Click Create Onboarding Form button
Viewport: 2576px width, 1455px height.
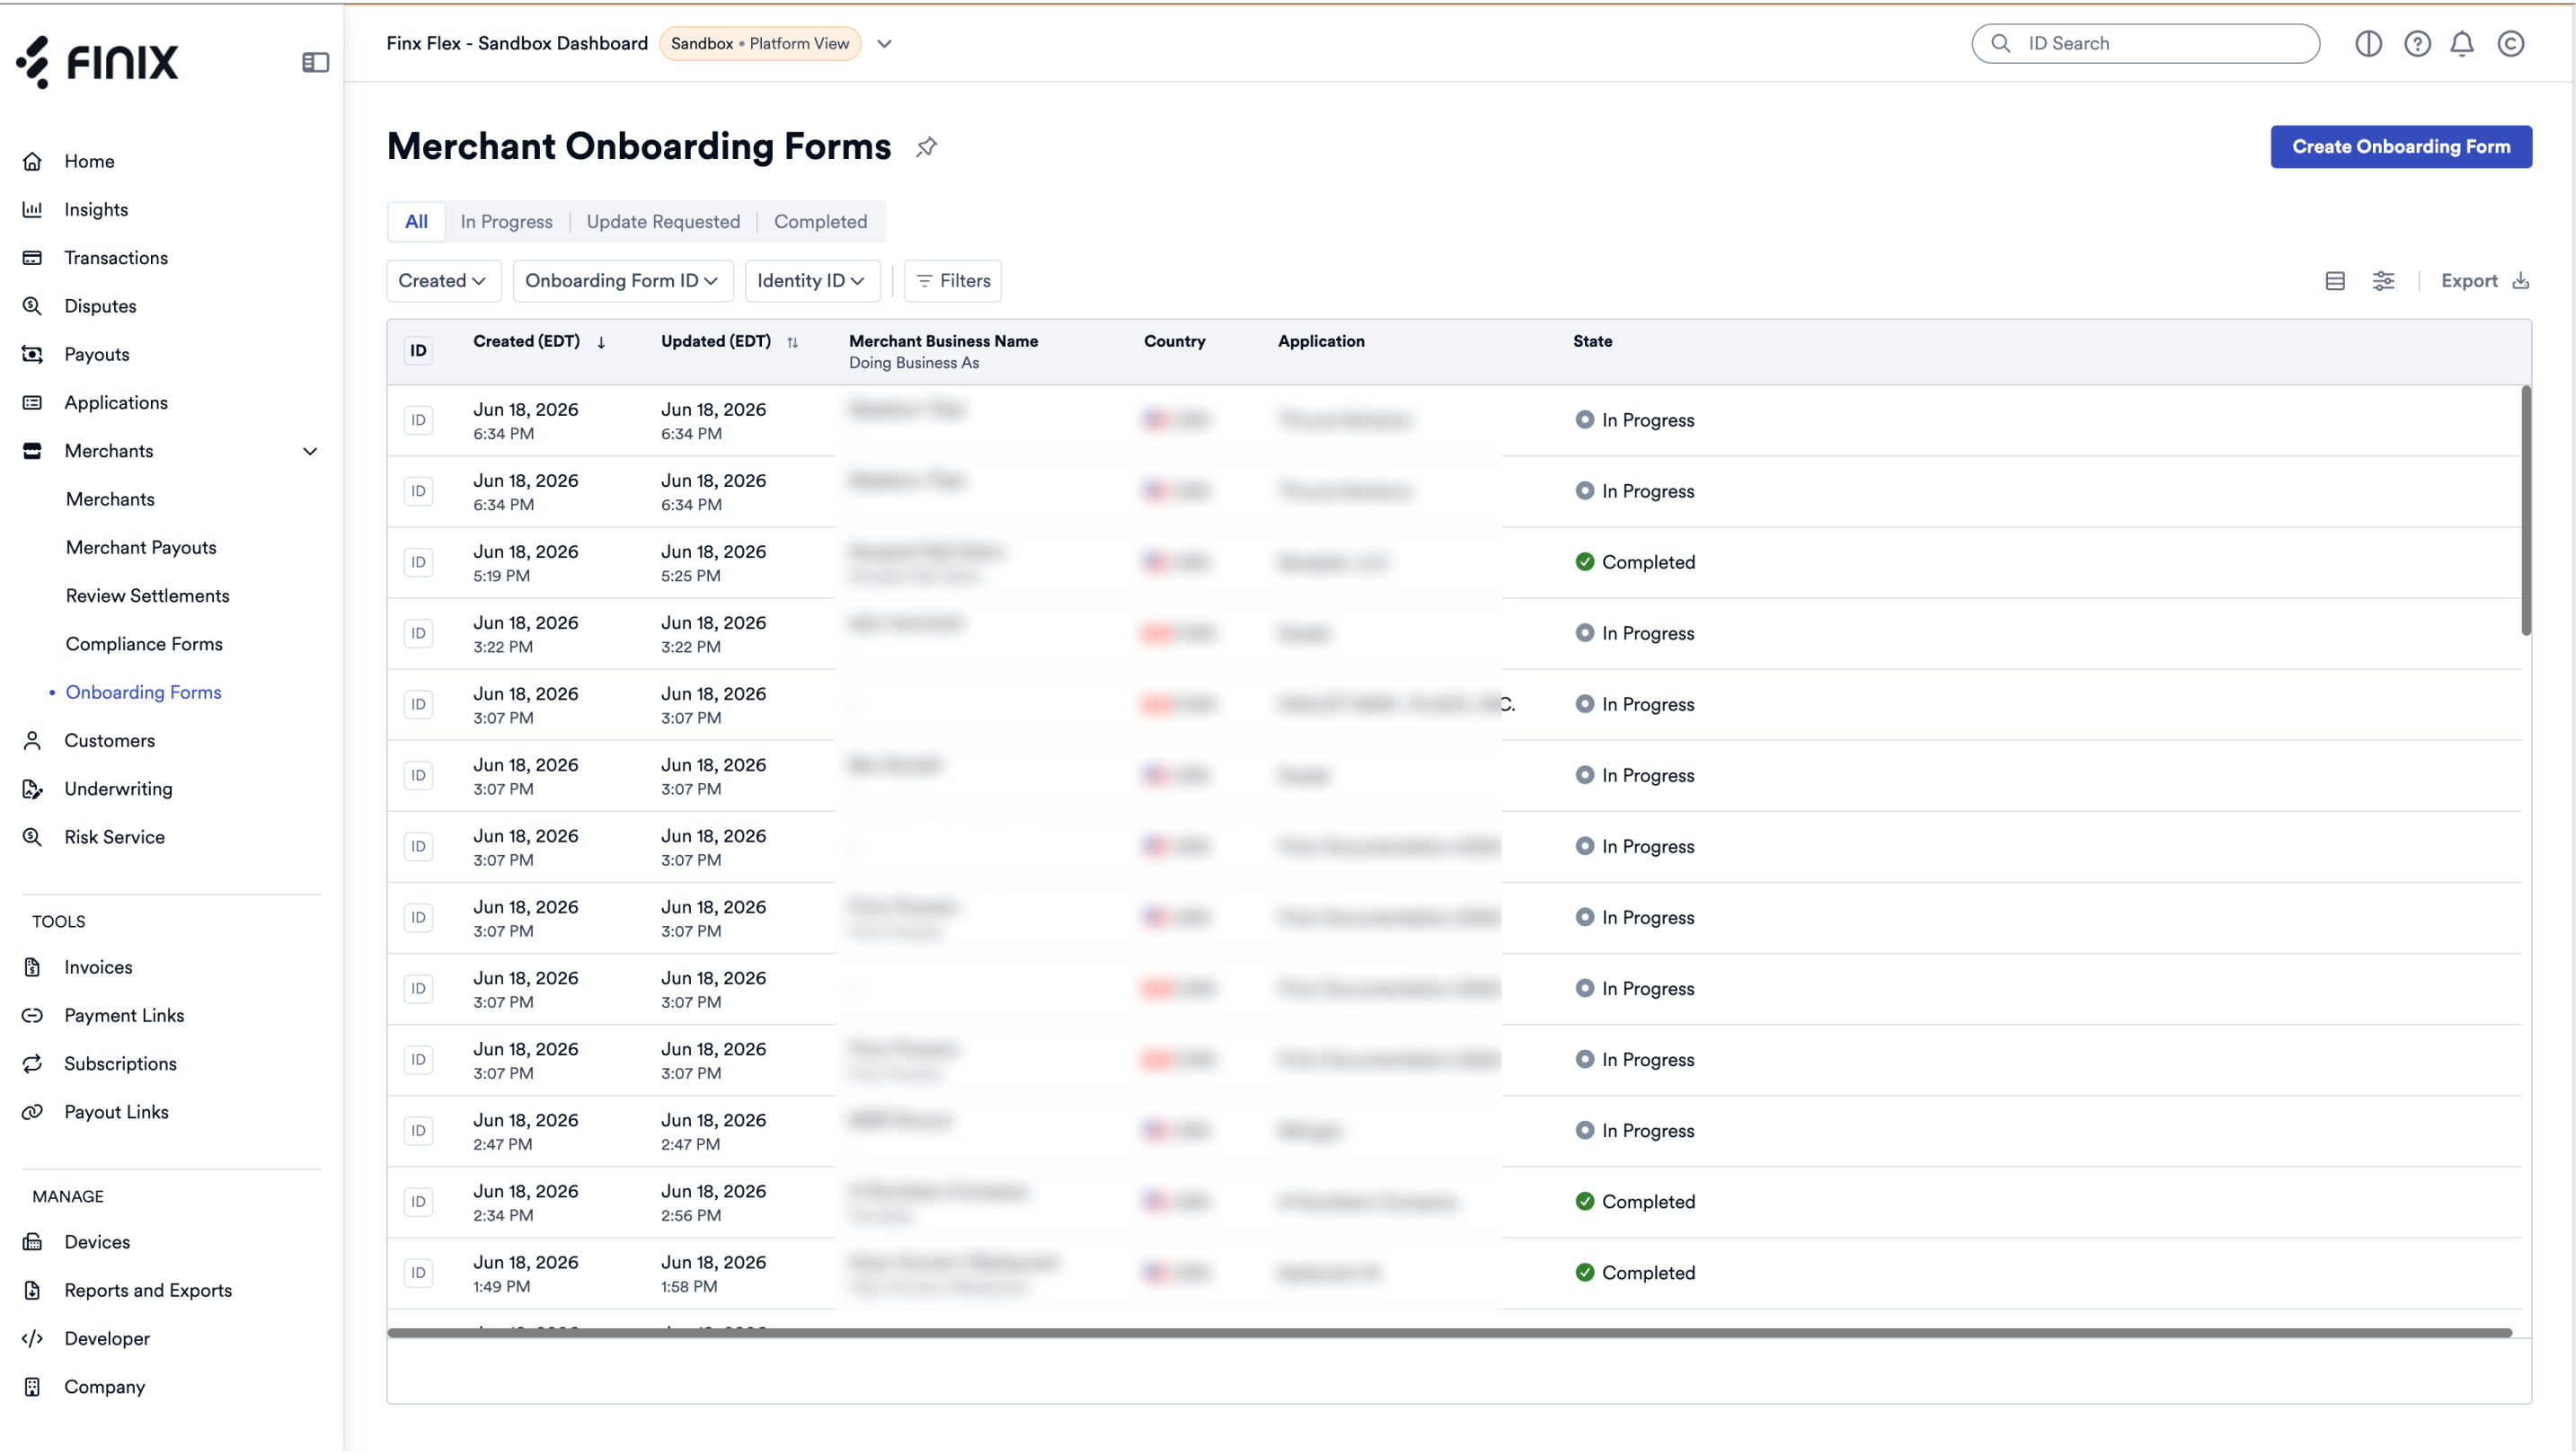2401,147
